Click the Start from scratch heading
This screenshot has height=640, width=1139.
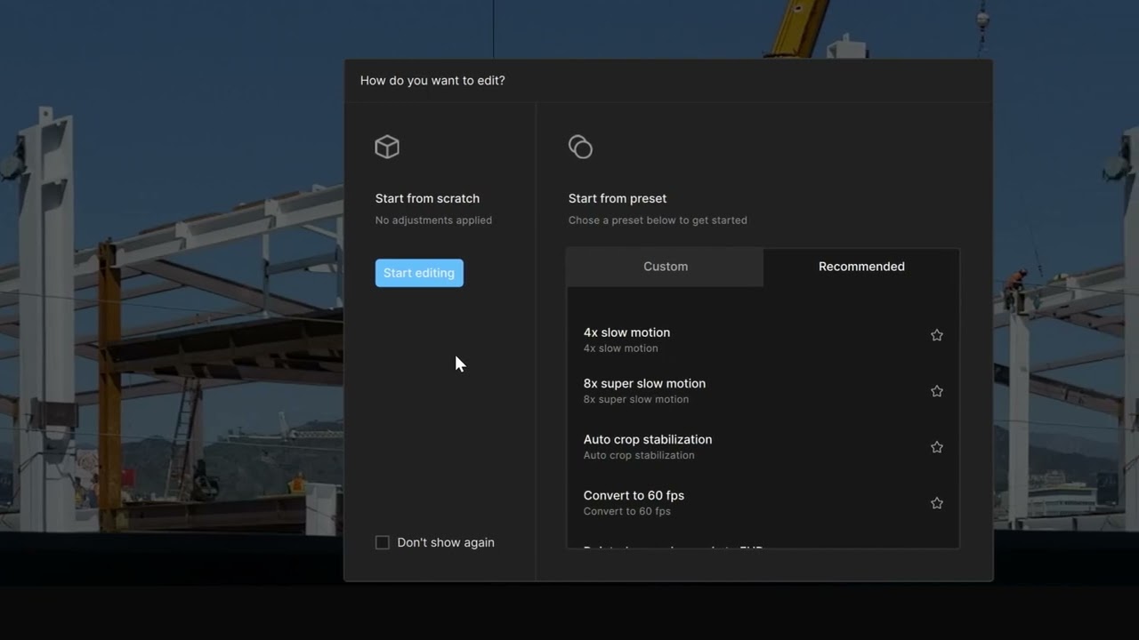[x=427, y=198]
